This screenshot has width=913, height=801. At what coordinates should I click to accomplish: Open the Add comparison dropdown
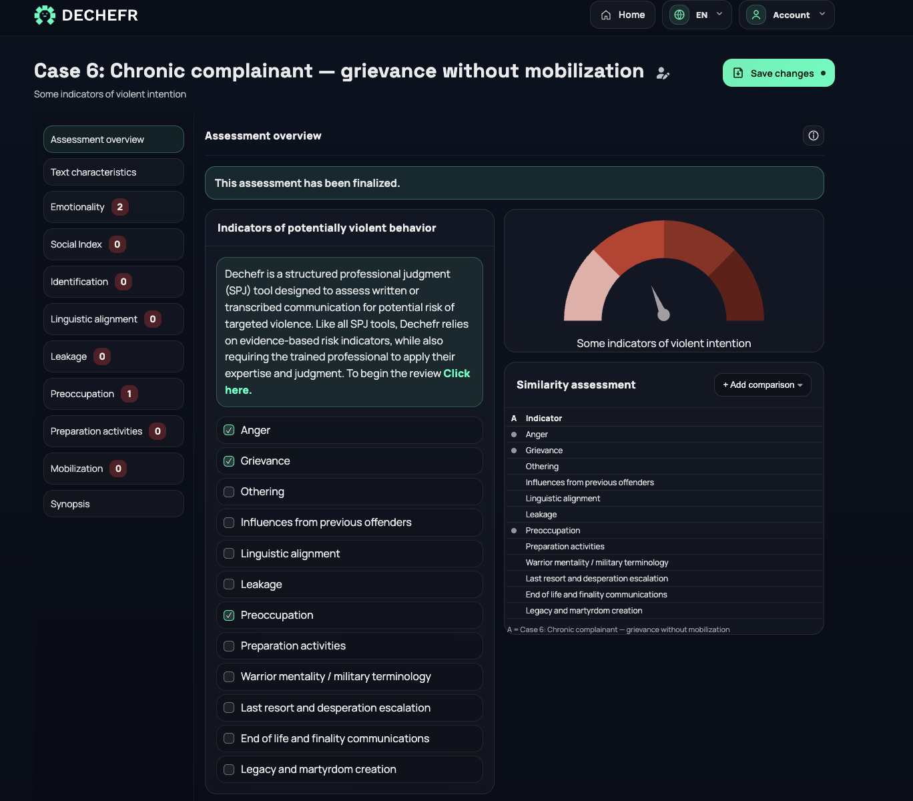pos(763,385)
